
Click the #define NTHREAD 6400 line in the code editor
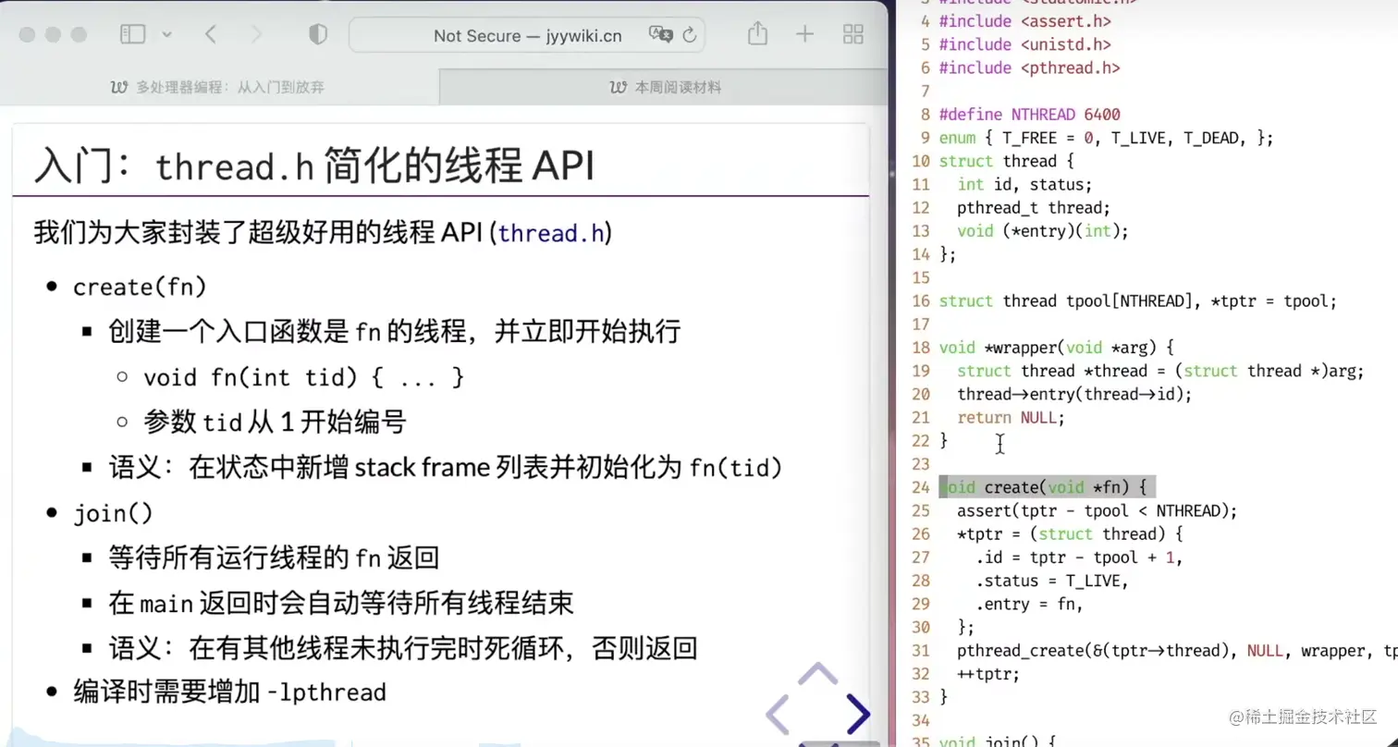[x=1029, y=115]
